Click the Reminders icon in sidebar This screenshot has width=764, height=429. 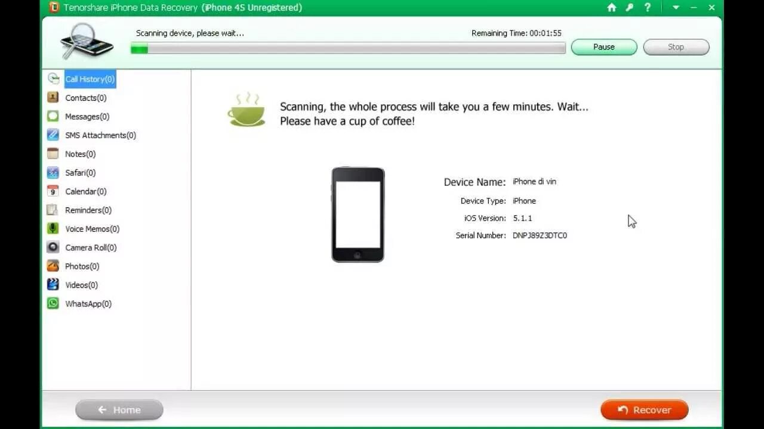[x=53, y=210]
